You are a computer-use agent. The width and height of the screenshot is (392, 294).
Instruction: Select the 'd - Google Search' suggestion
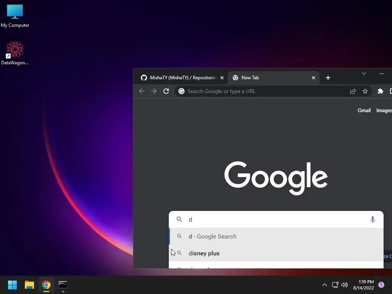tap(276, 236)
